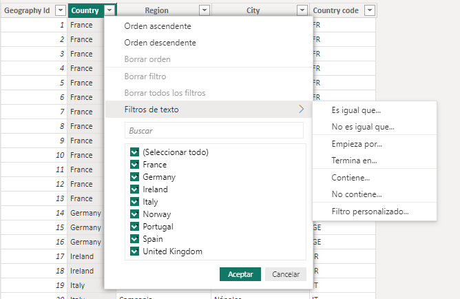The height and width of the screenshot is (299, 460).
Task: Choose Orden ascendente from the menu
Action: tap(158, 26)
